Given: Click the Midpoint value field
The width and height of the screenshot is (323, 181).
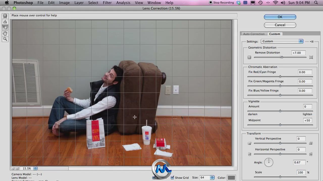Looking at the screenshot, I should (x=308, y=120).
